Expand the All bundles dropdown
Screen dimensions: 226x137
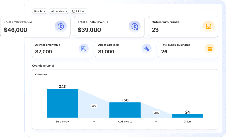(x=59, y=11)
